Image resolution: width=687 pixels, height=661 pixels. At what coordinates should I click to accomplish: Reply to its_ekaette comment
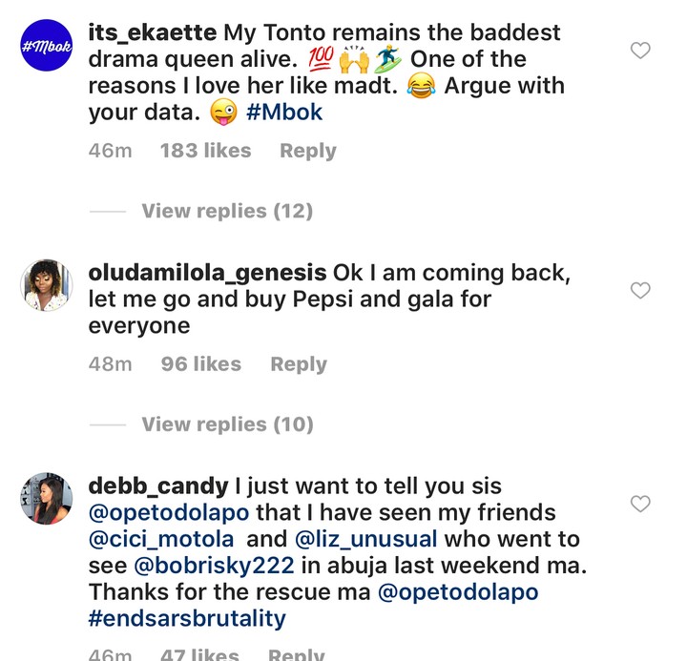(x=307, y=151)
